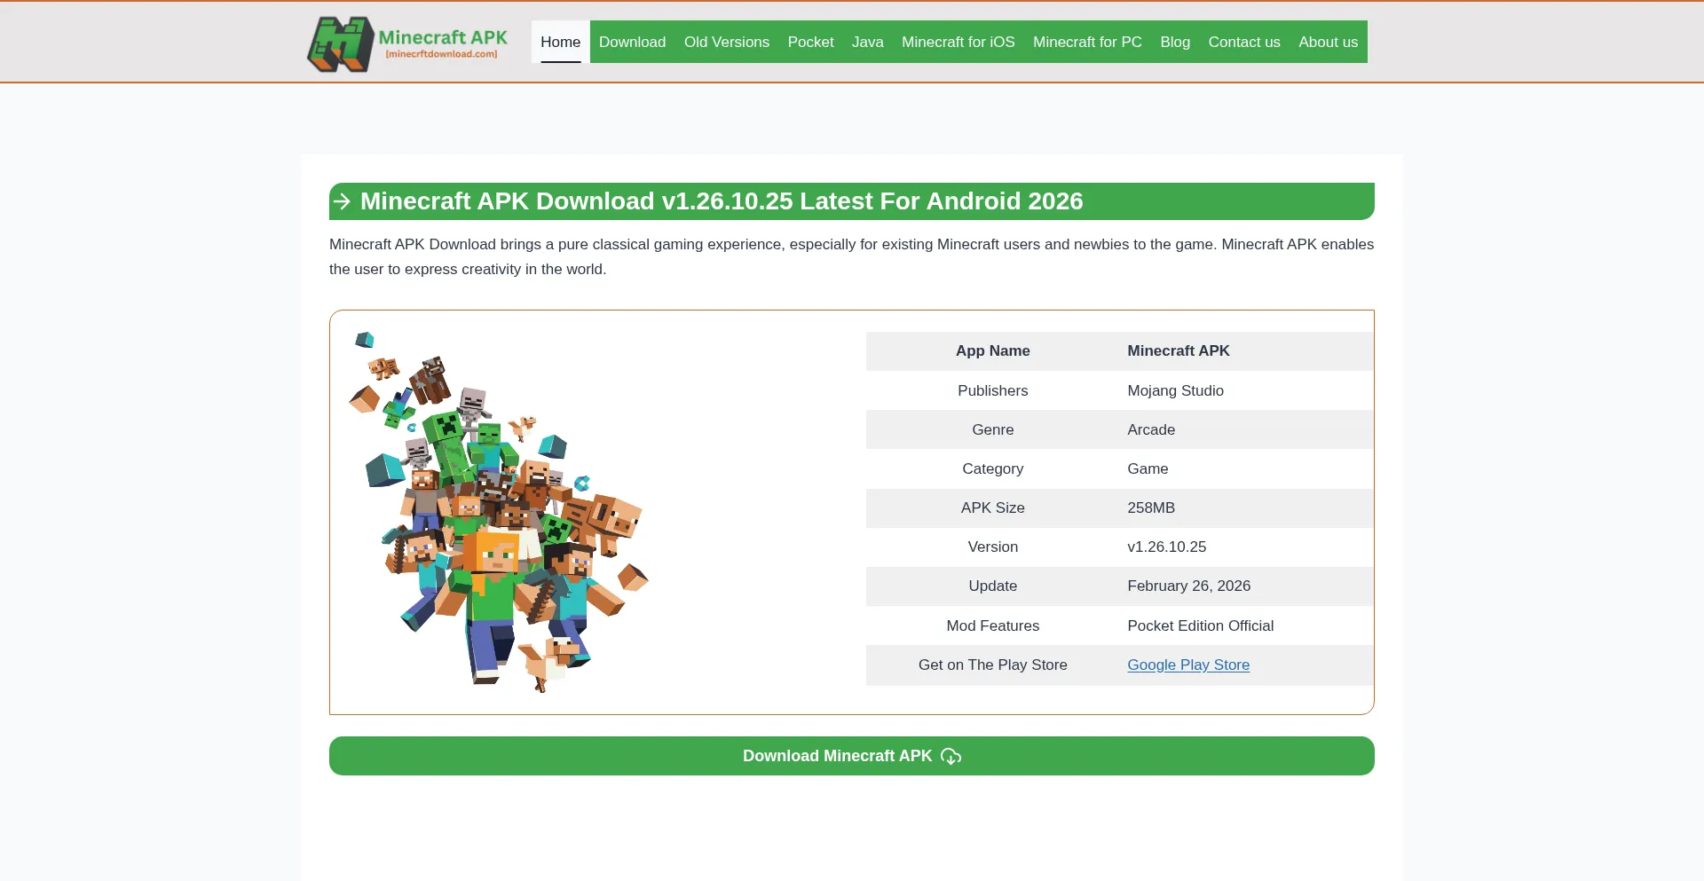Go to the Download menu page
1704x881 pixels.
coord(632,42)
